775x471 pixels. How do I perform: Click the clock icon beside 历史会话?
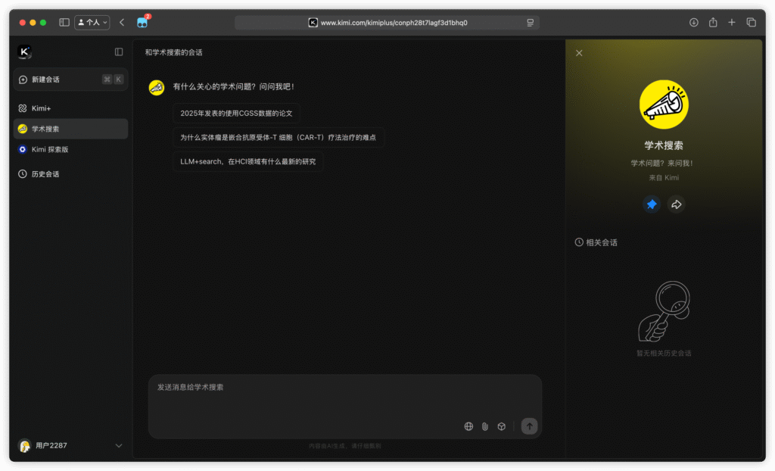coord(23,174)
